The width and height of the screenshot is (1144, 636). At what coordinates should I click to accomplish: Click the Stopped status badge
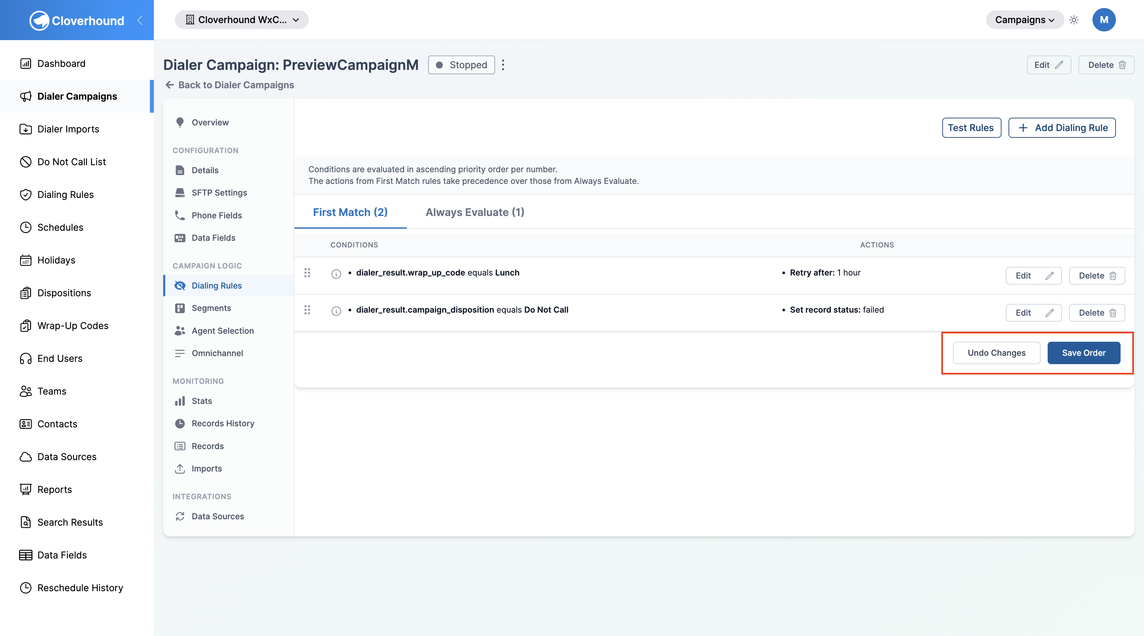click(x=461, y=65)
